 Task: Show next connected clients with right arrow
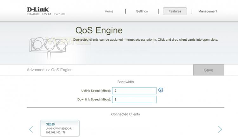220,129
